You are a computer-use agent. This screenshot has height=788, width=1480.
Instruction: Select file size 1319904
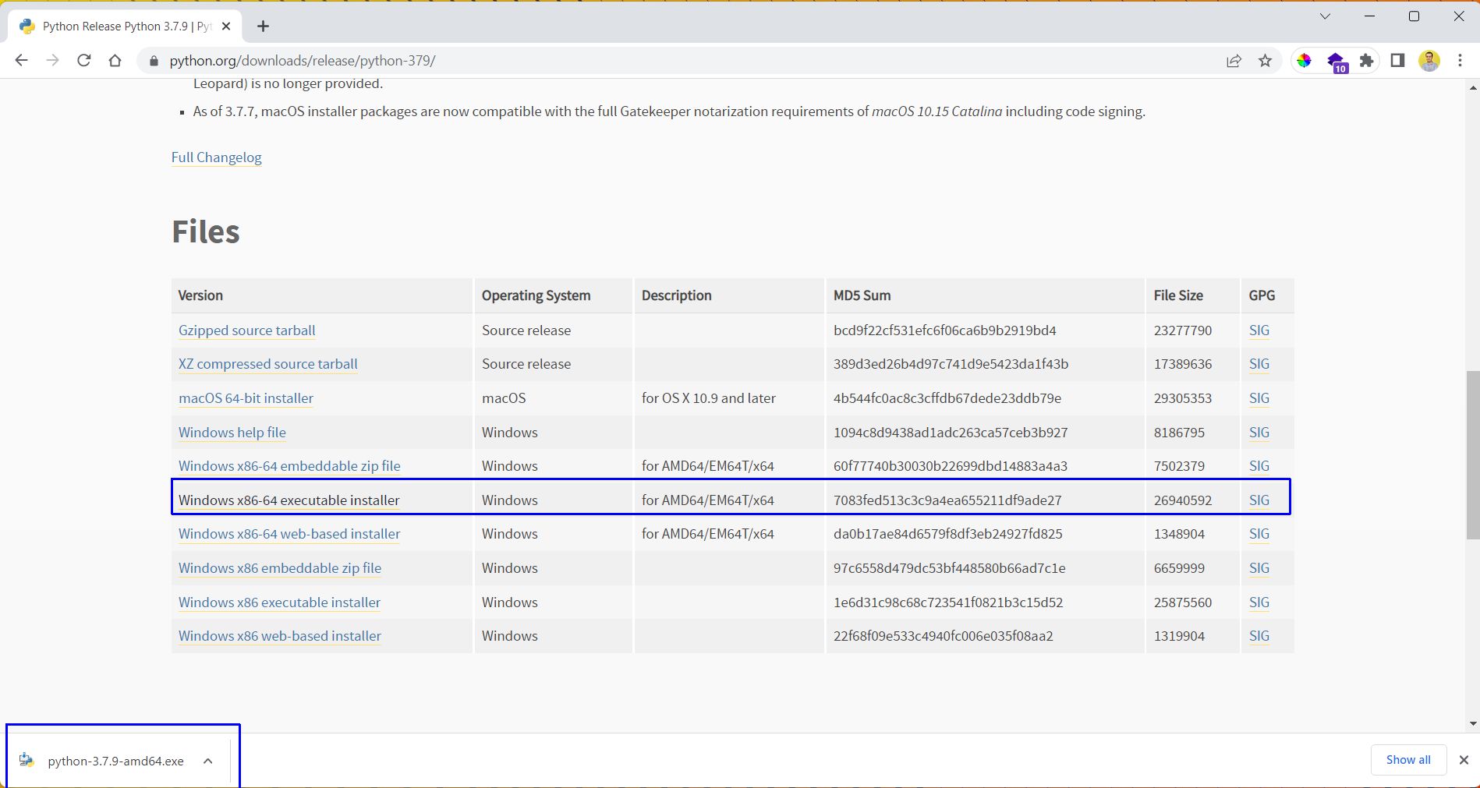(x=1179, y=636)
